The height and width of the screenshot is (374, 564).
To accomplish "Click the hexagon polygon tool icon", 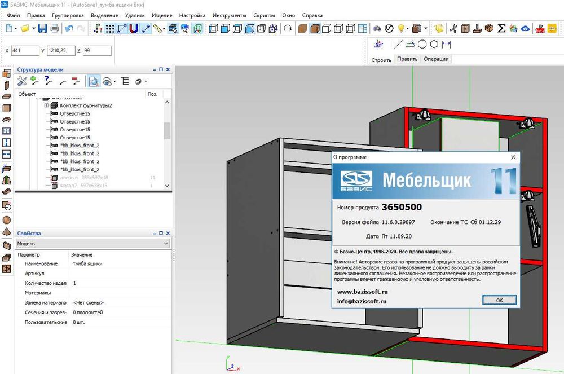I will click(434, 44).
